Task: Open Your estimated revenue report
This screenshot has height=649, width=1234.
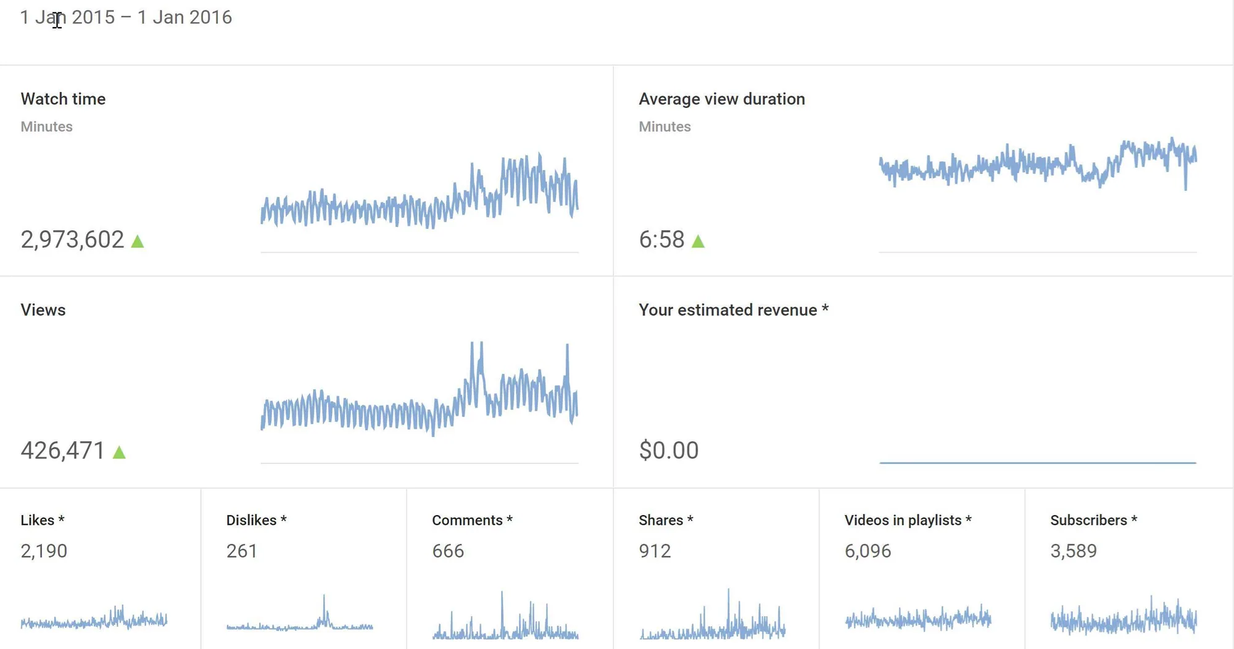Action: point(734,310)
